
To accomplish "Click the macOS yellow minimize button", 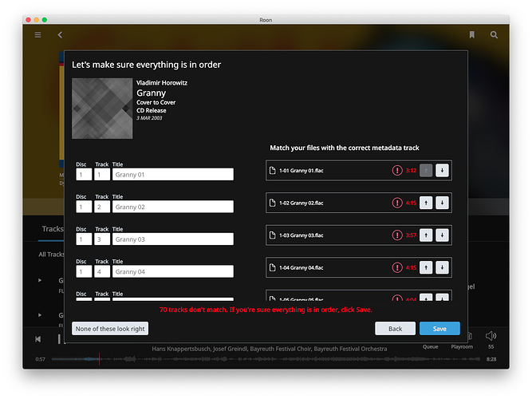I will coord(37,20).
